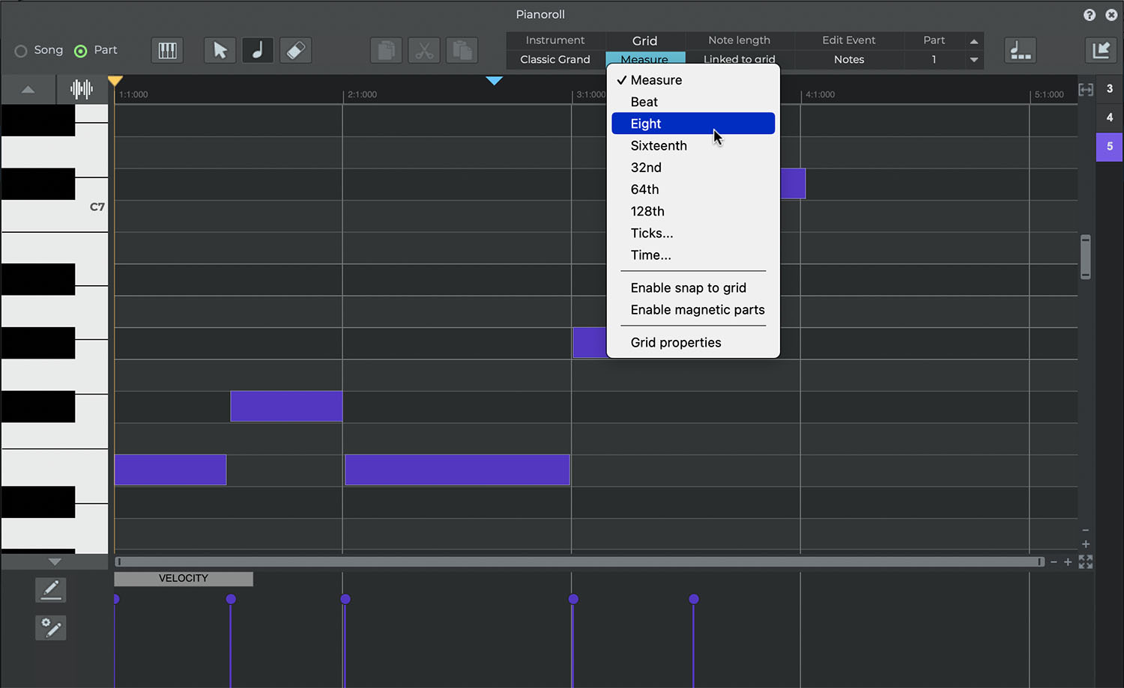Image resolution: width=1124 pixels, height=688 pixels.
Task: Click the scissors cut icon
Action: click(x=424, y=50)
